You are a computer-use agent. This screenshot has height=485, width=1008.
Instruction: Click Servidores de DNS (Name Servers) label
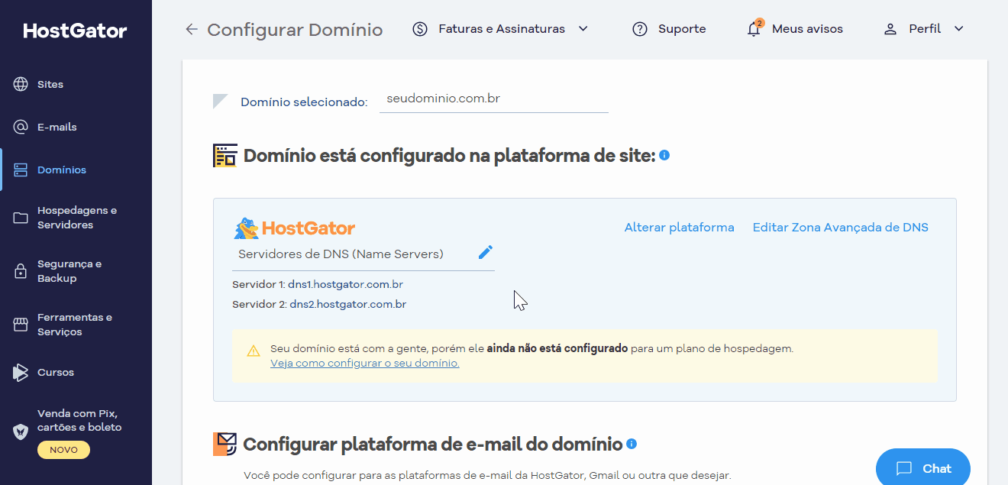[341, 254]
